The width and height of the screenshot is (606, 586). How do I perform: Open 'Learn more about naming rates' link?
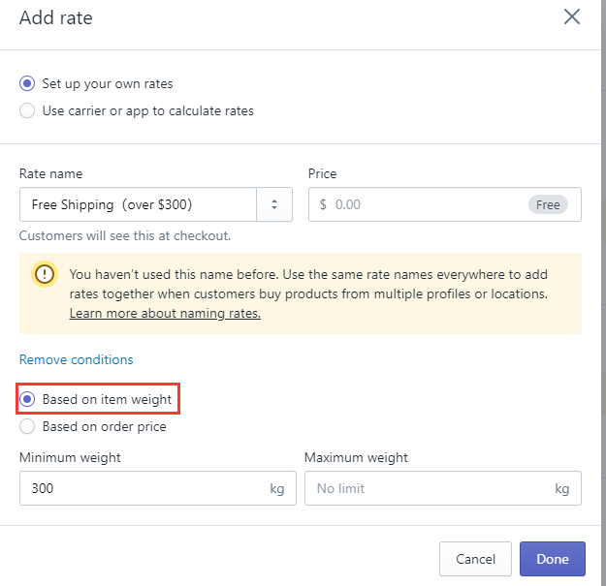coord(165,314)
